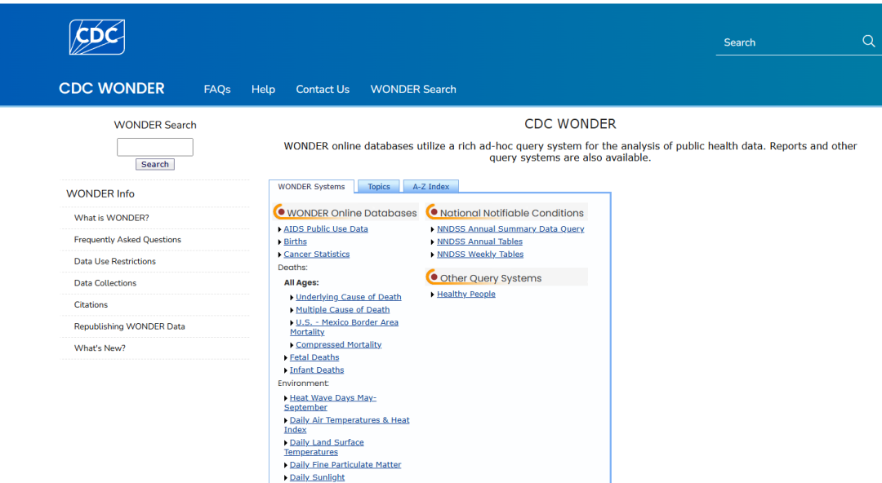
Task: Click the National Notifiable Conditions heading
Action: coord(512,213)
